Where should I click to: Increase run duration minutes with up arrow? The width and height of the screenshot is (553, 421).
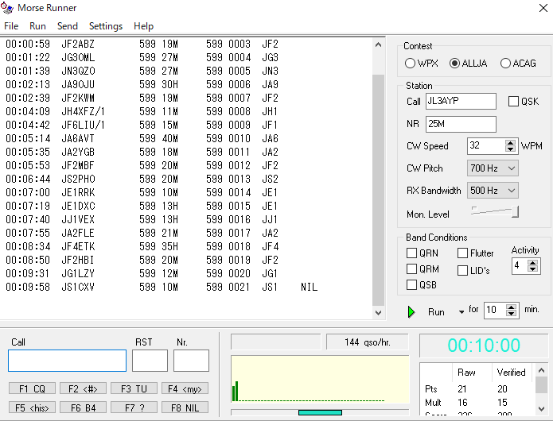[x=511, y=307]
